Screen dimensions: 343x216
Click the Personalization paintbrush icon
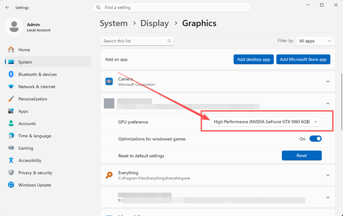coord(11,99)
